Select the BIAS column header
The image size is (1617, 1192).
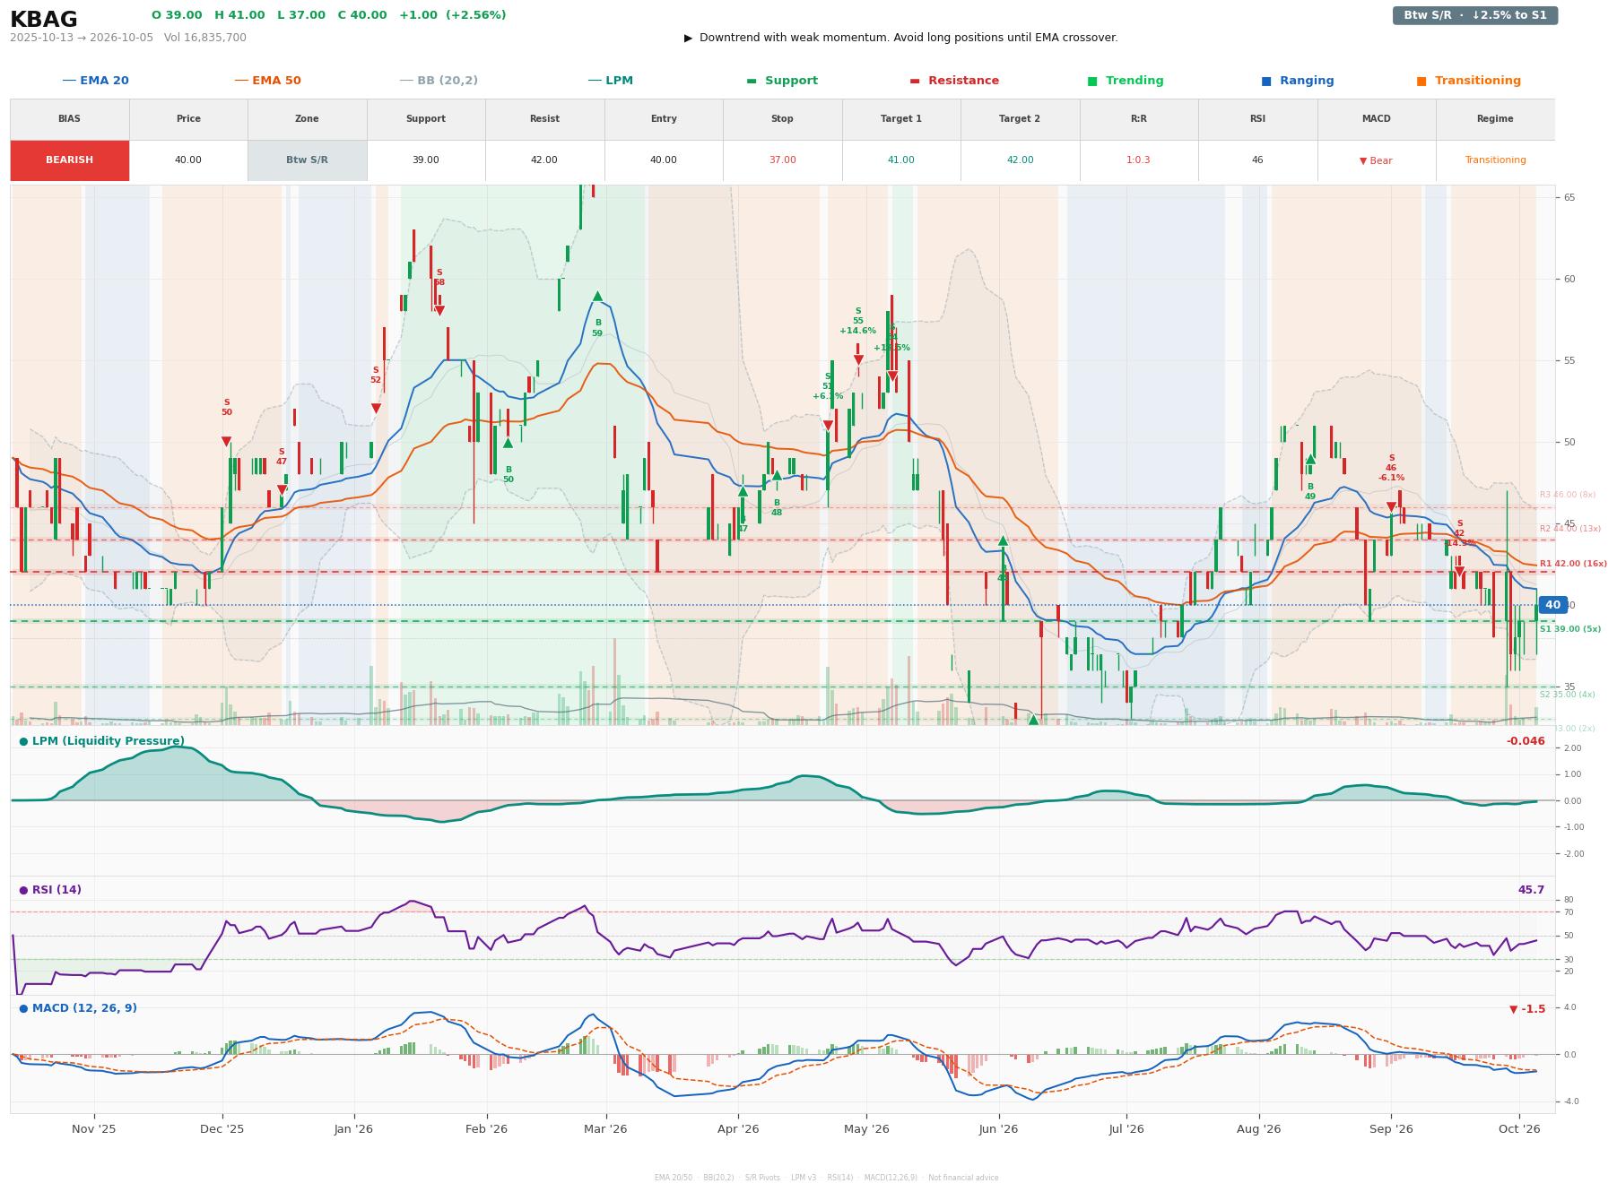[70, 119]
